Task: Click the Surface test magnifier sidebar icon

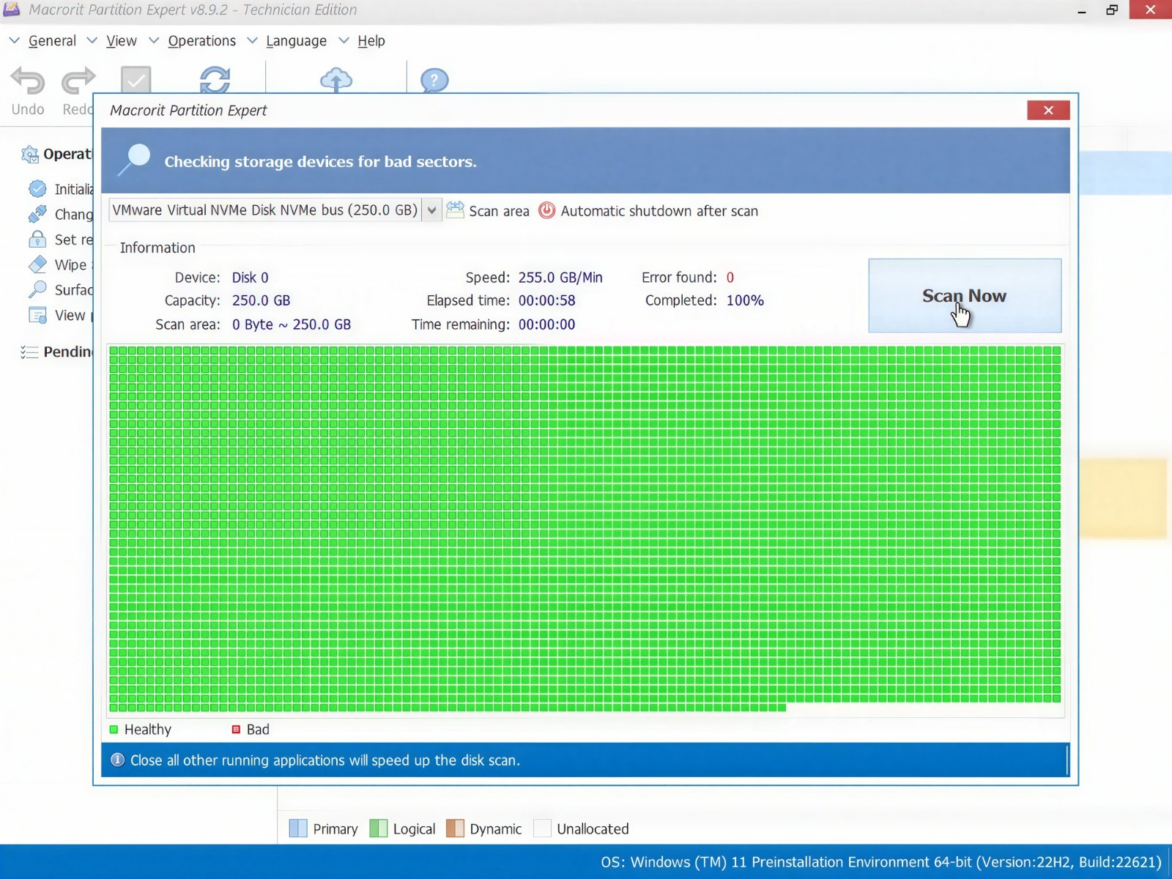Action: 37,289
